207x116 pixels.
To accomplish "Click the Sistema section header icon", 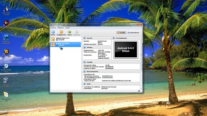I will (x=85, y=47).
